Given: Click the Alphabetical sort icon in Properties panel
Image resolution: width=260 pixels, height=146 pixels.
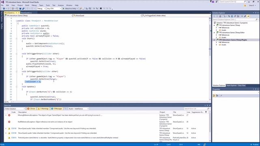Looking at the screenshot, I should (x=217, y=96).
